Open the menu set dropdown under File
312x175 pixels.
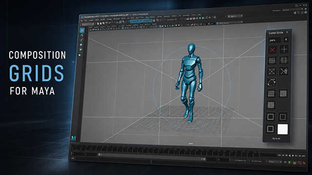click(x=88, y=24)
